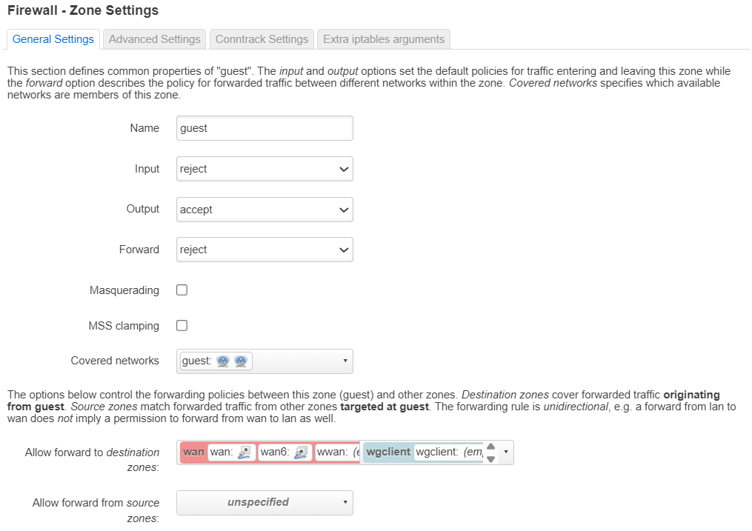Image resolution: width=752 pixels, height=531 pixels.
Task: Click the zone Name text field
Action: (x=264, y=128)
